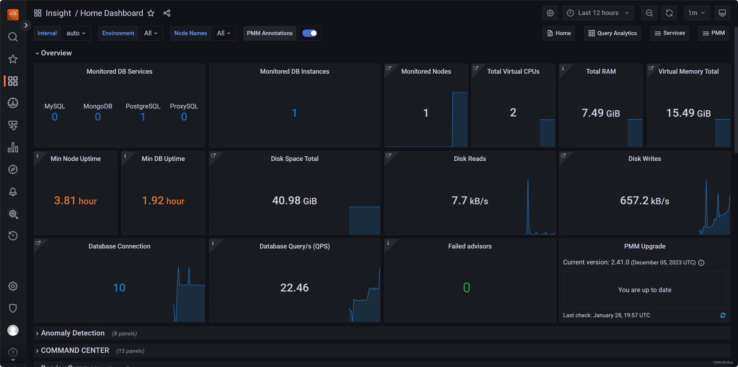Open the Services menu
The height and width of the screenshot is (367, 738).
670,33
